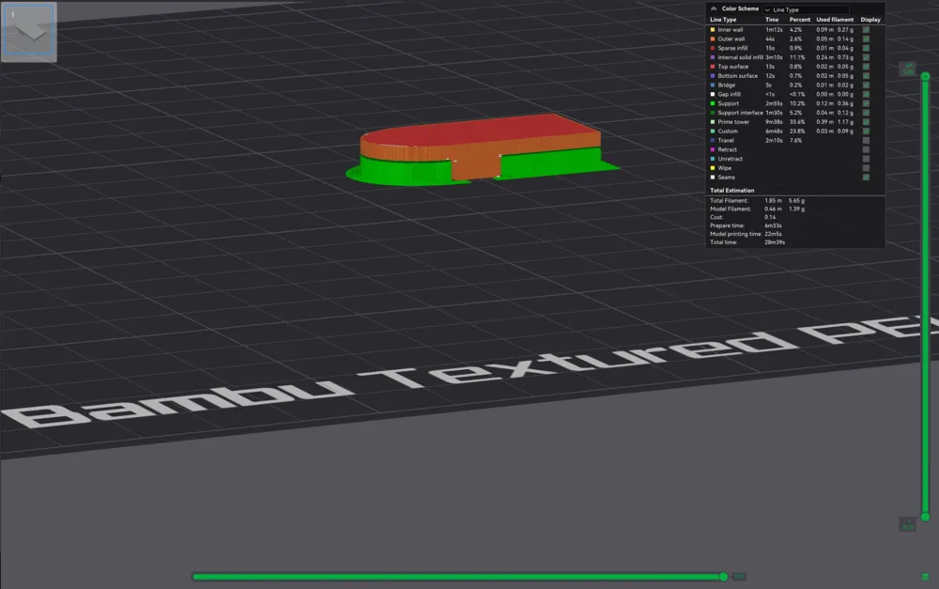
Task: Click the dark red Sparse infill swatch
Action: click(x=713, y=48)
